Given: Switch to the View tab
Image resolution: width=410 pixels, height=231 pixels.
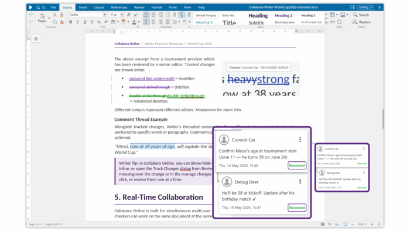Looking at the screenshot, I should 187,7.
